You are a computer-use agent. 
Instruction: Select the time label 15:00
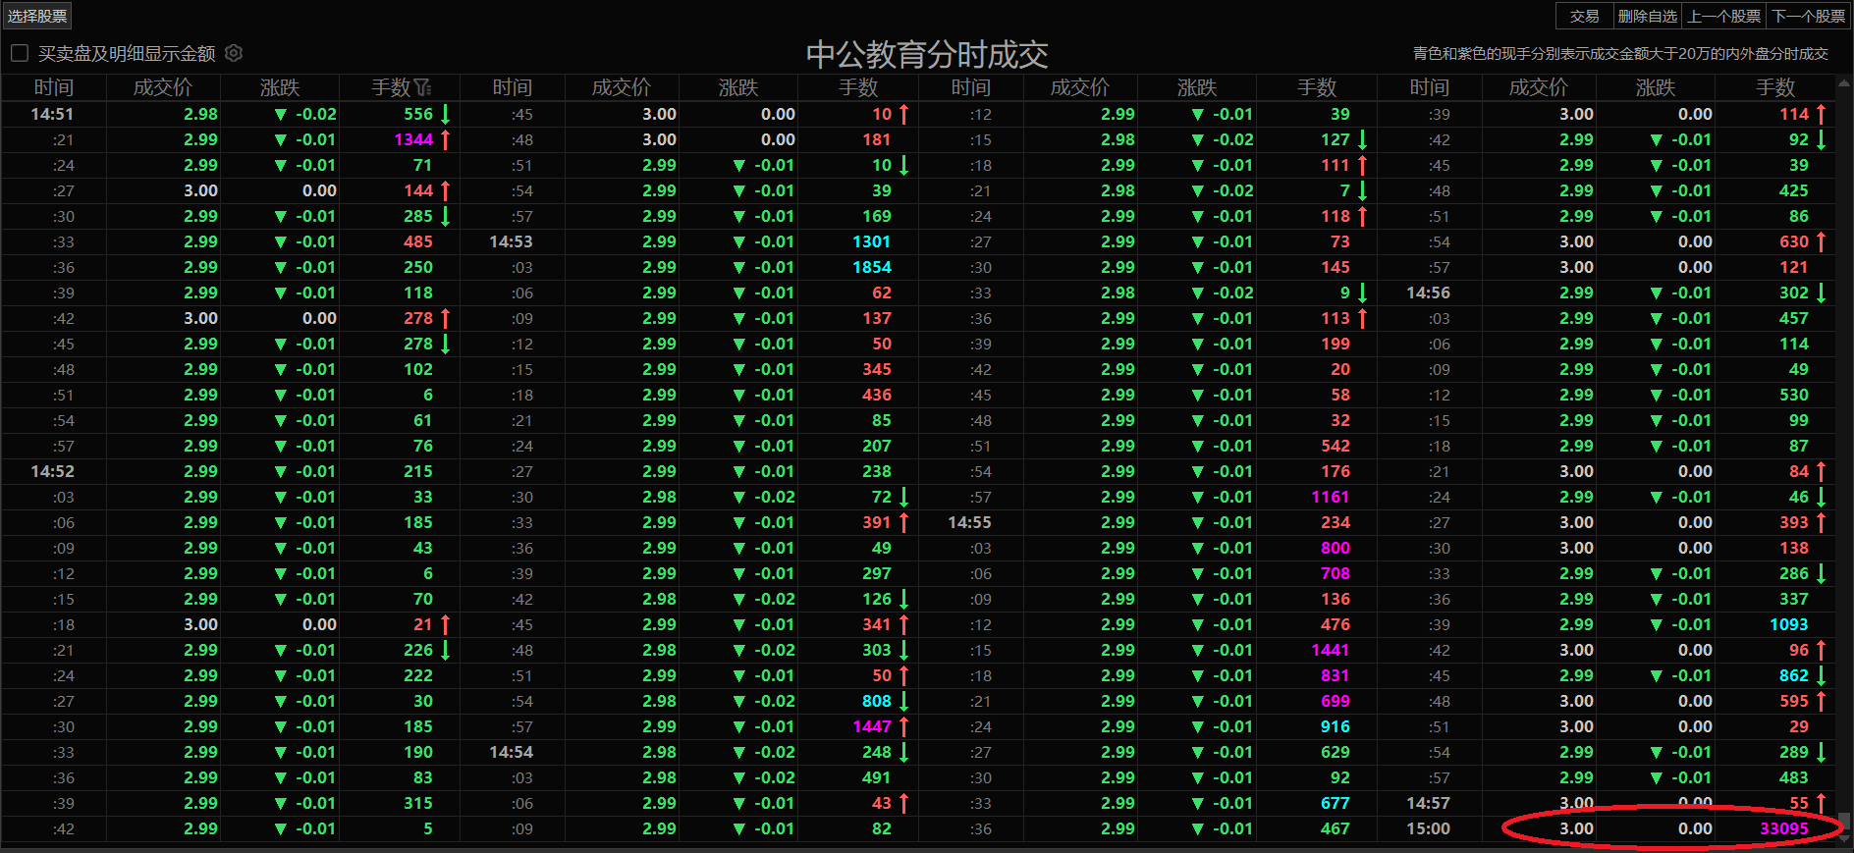(x=1428, y=828)
